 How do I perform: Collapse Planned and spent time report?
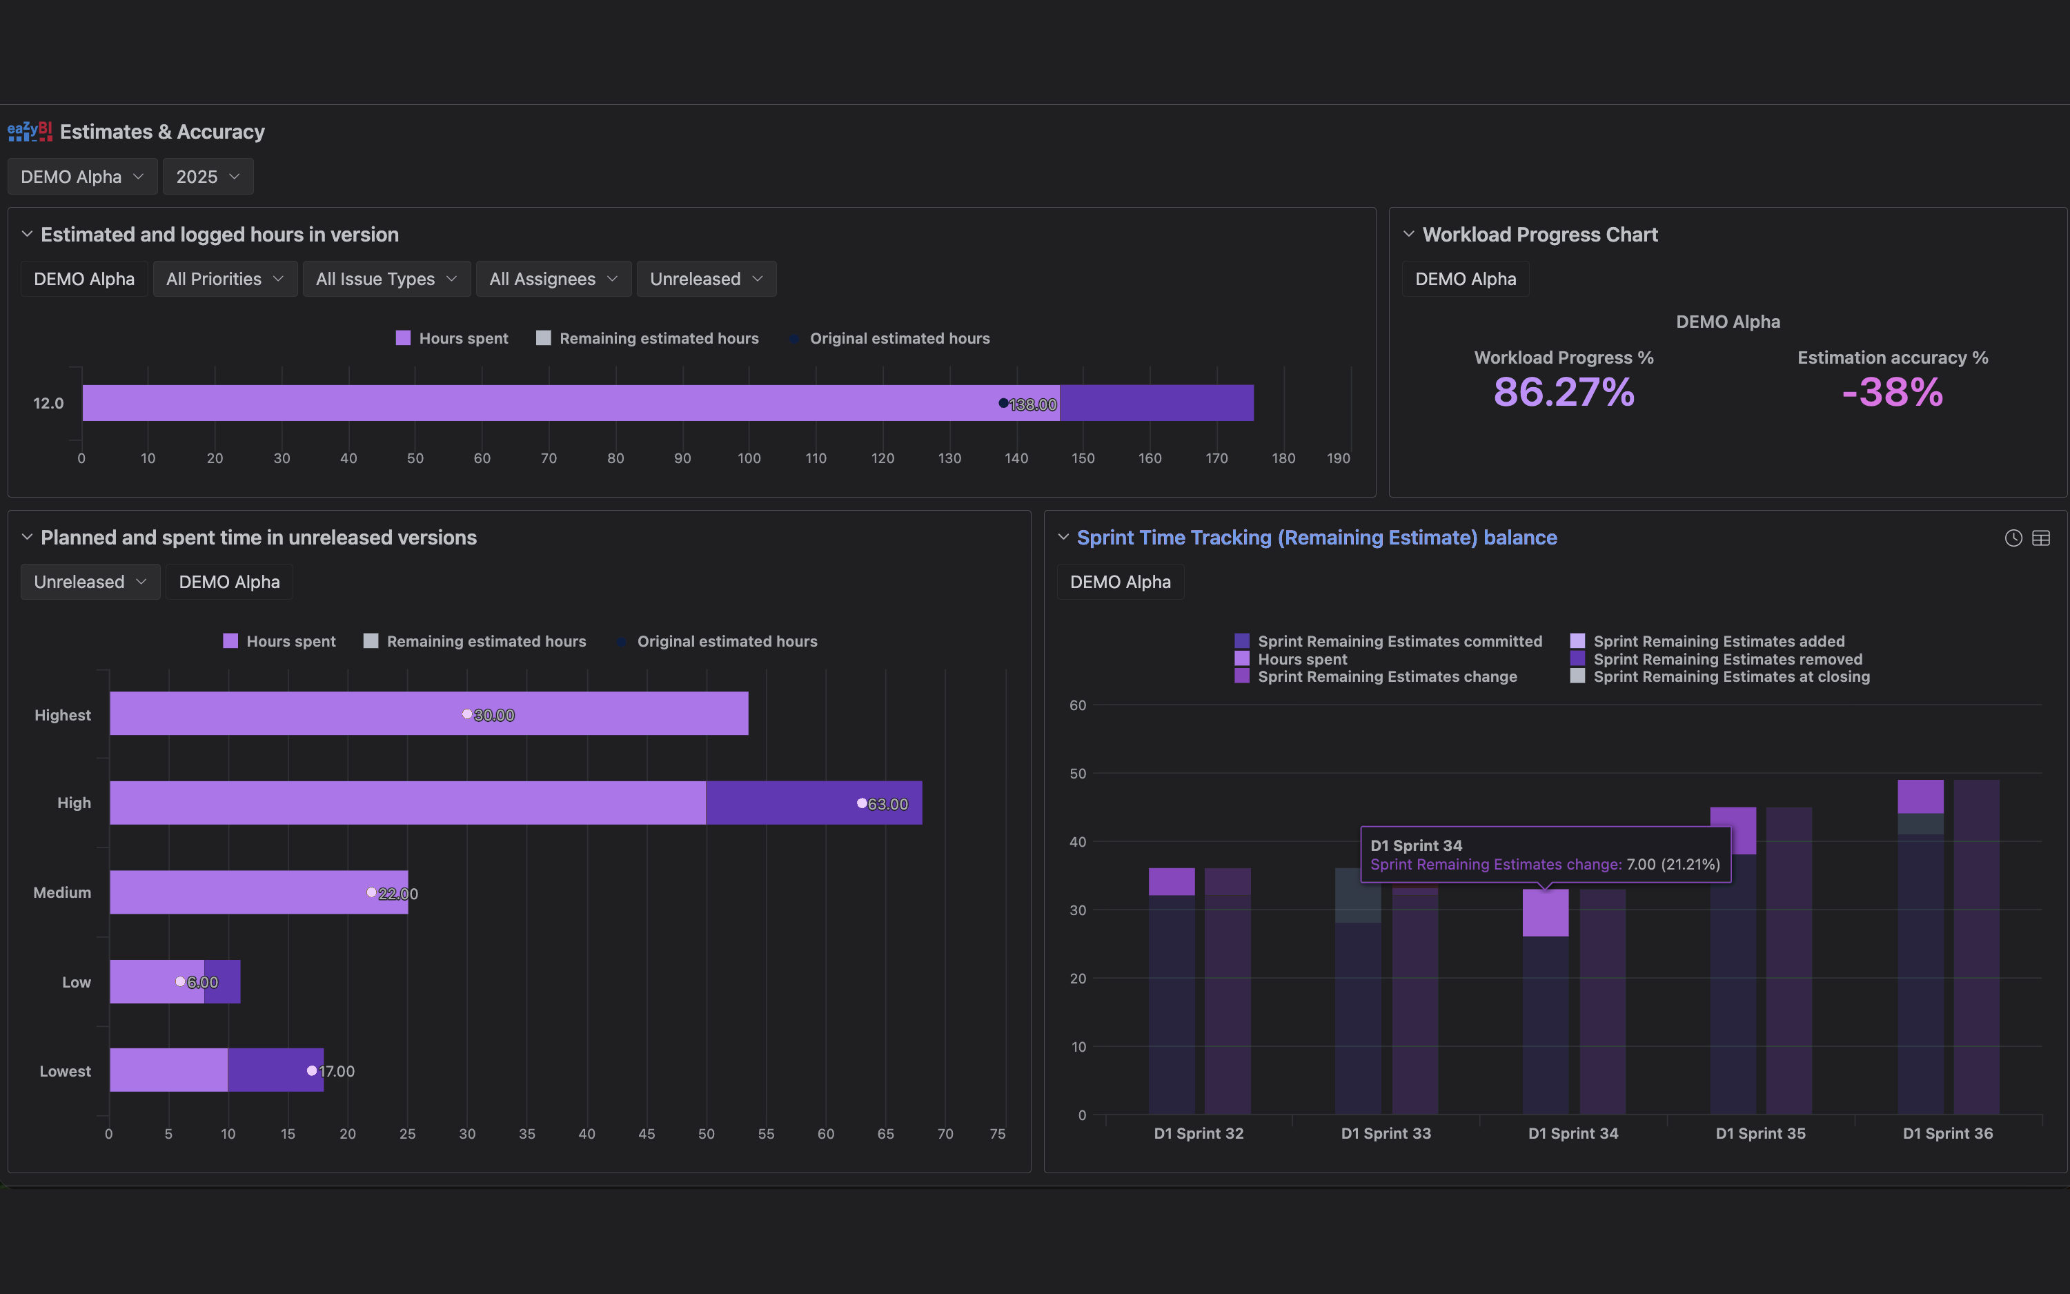point(28,538)
